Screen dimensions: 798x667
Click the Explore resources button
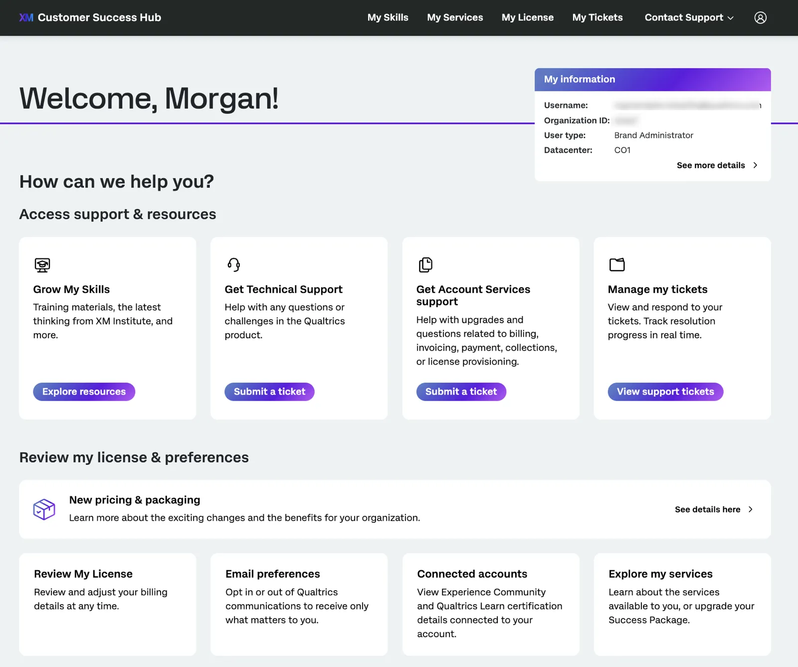point(84,392)
